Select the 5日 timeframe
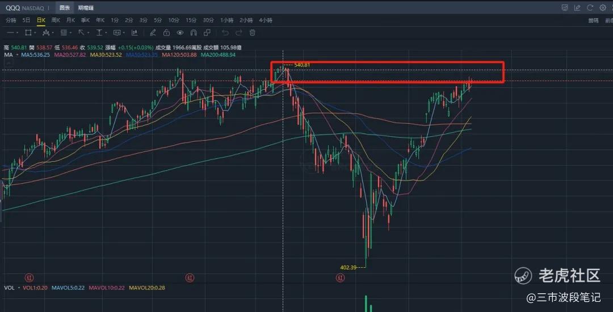This screenshot has height=312, width=613. (26, 20)
